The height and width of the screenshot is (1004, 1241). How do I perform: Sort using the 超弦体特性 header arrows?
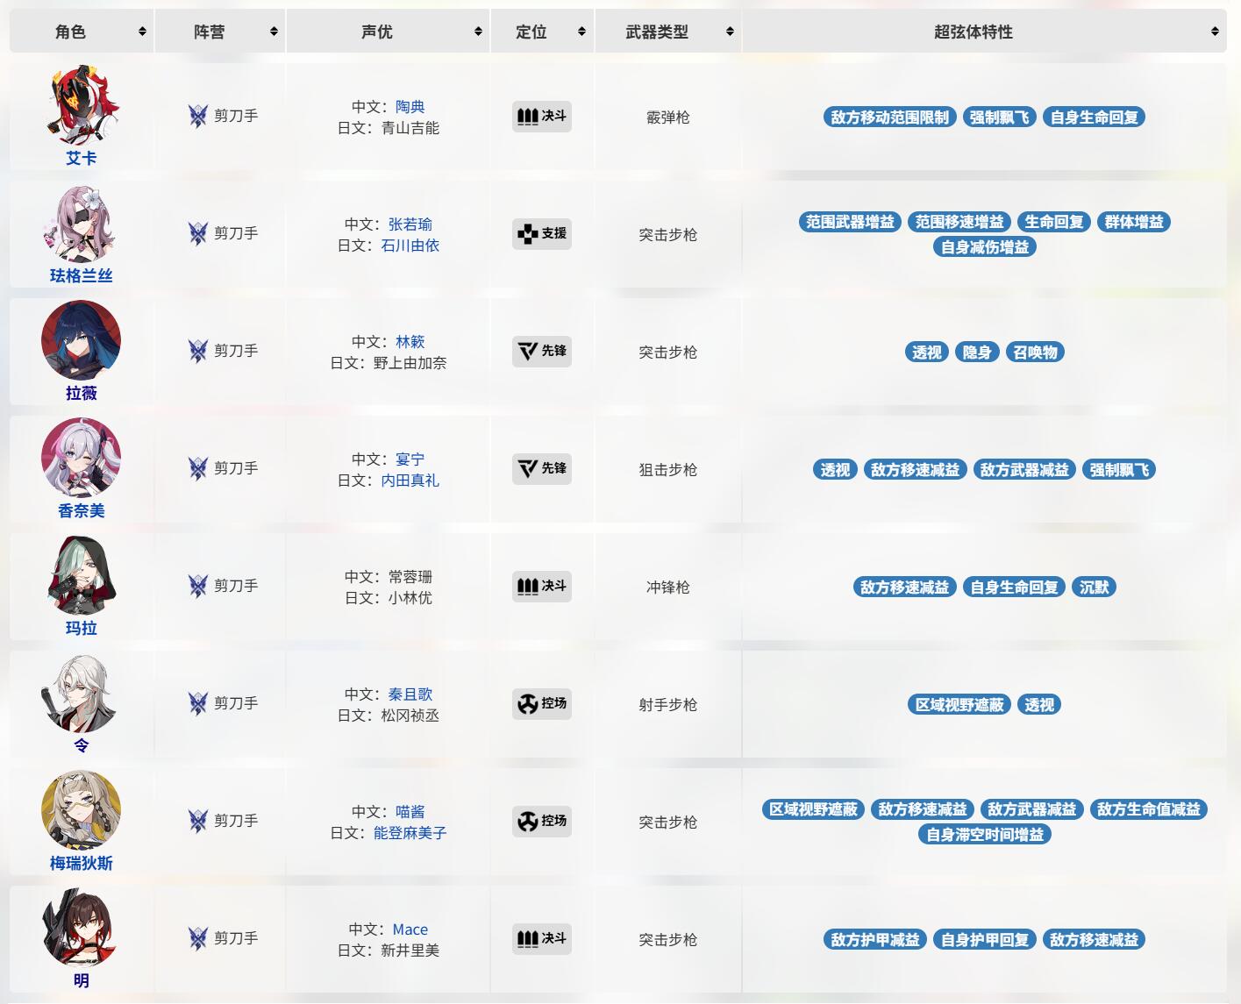(1215, 32)
